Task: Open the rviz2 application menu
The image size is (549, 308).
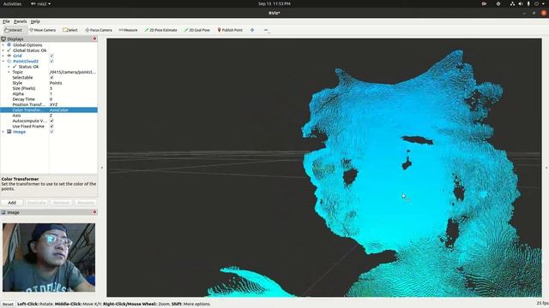Action: (41, 3)
